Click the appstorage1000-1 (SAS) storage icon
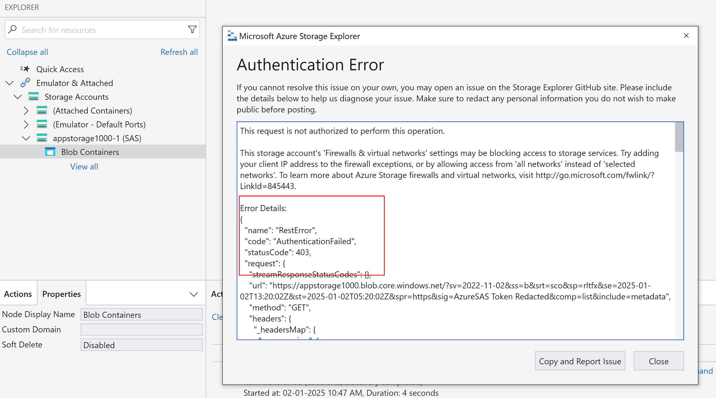Screen dimensions: 716x398 [42, 138]
